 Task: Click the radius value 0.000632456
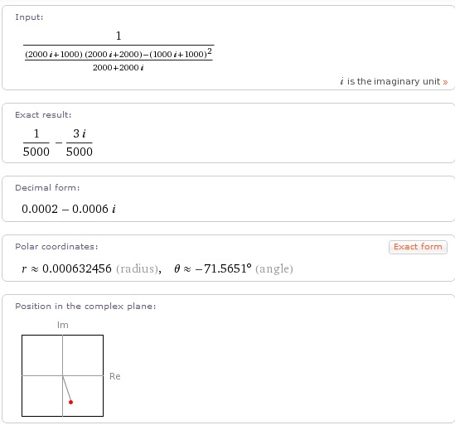(x=77, y=268)
